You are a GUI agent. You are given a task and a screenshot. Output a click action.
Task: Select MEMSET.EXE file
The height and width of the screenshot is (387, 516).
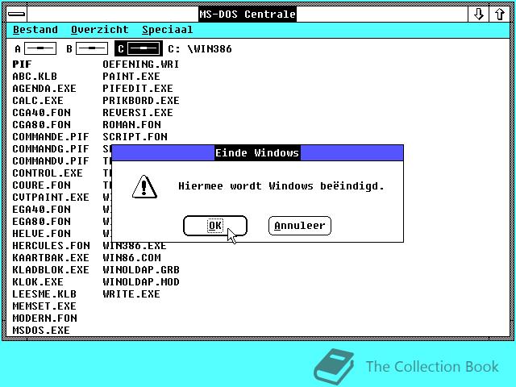44,306
